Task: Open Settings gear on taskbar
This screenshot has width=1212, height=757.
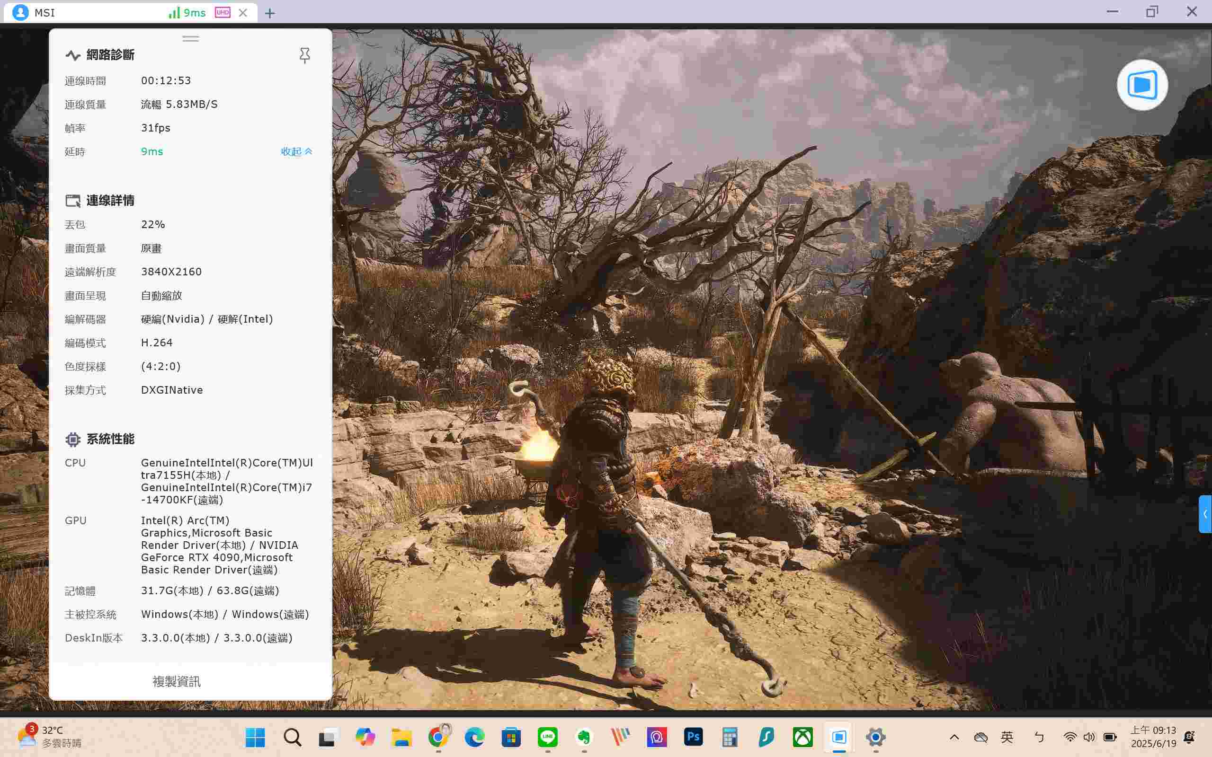Action: click(x=875, y=737)
